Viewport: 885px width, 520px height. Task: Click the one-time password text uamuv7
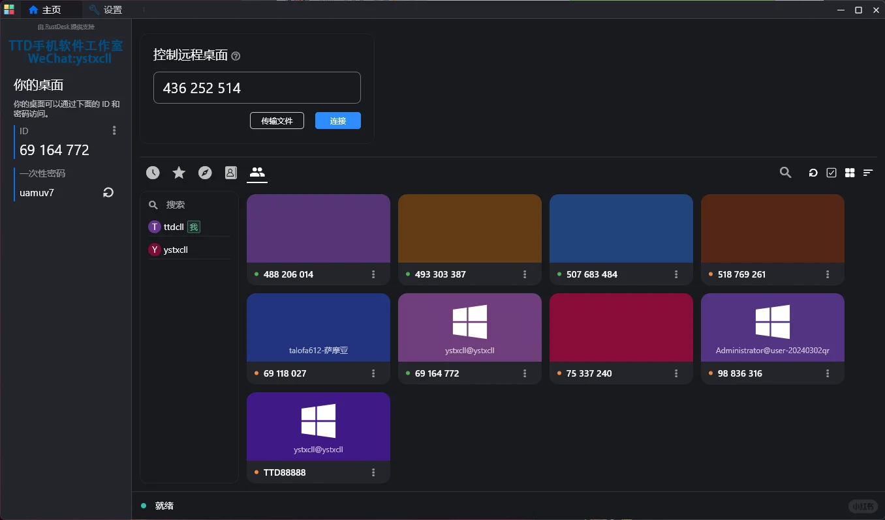tap(37, 193)
